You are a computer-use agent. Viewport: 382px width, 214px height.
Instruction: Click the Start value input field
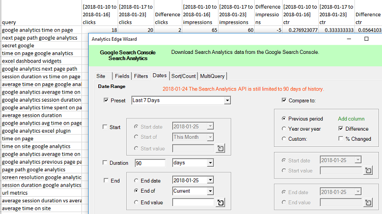[x=193, y=148]
